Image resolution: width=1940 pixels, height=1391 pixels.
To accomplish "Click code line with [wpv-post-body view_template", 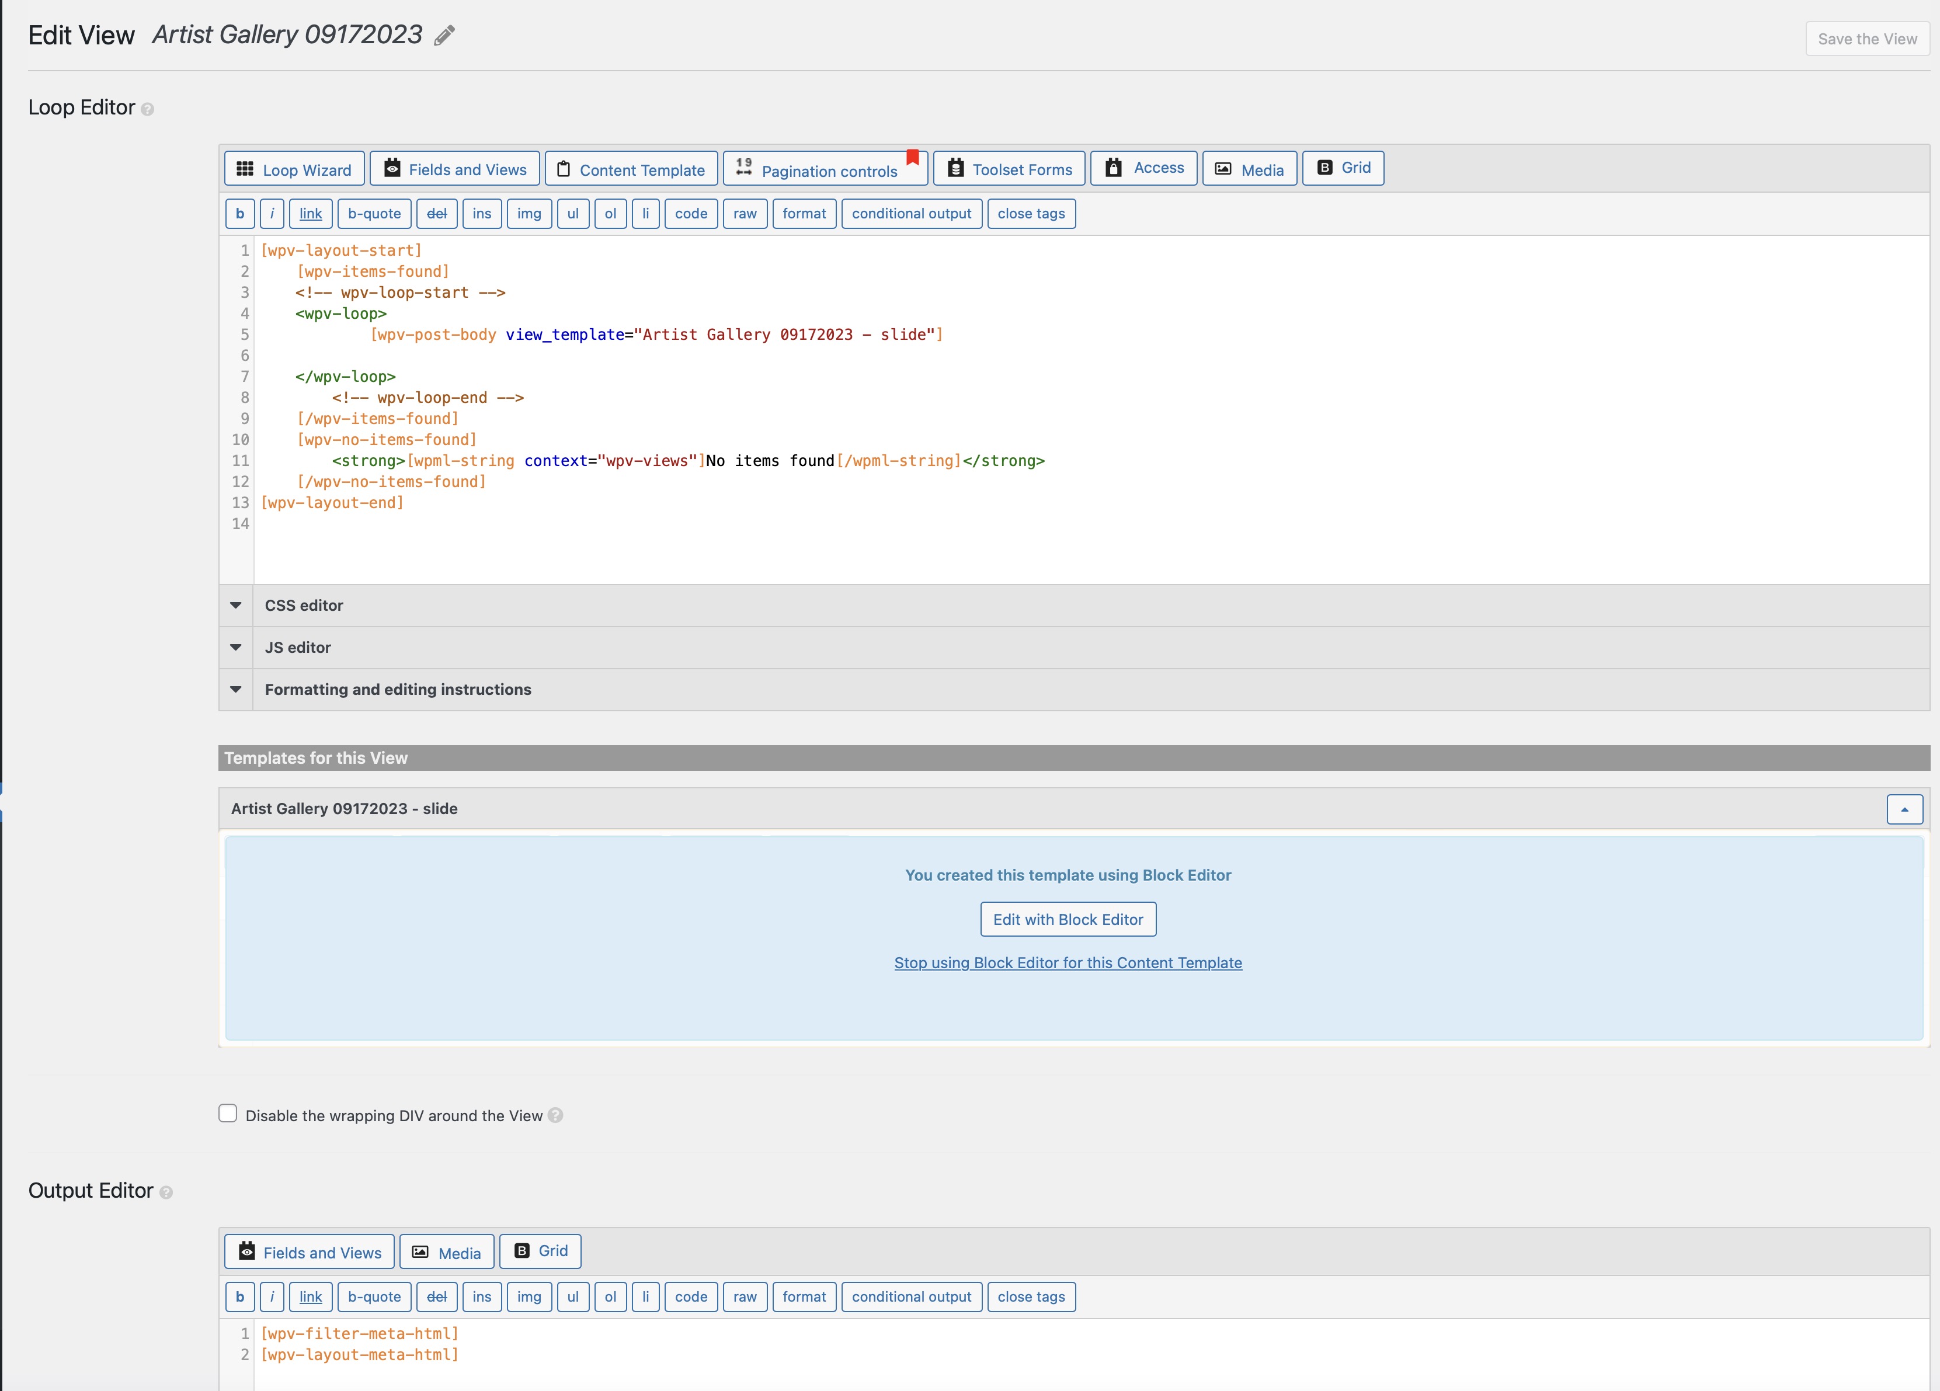I will 656,335.
